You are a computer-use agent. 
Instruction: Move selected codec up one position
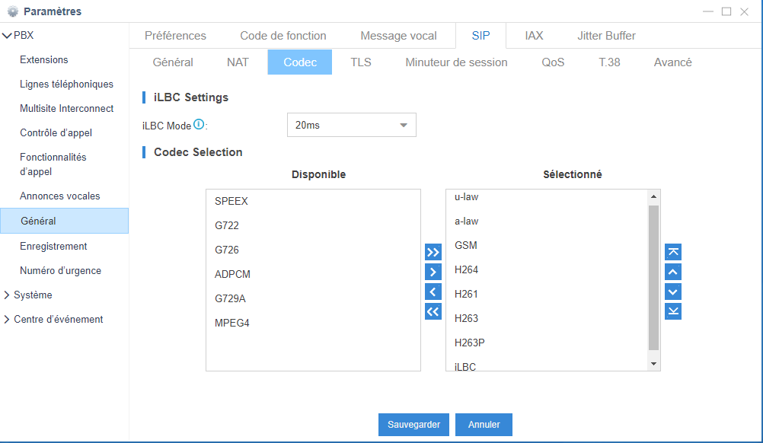[x=673, y=272]
